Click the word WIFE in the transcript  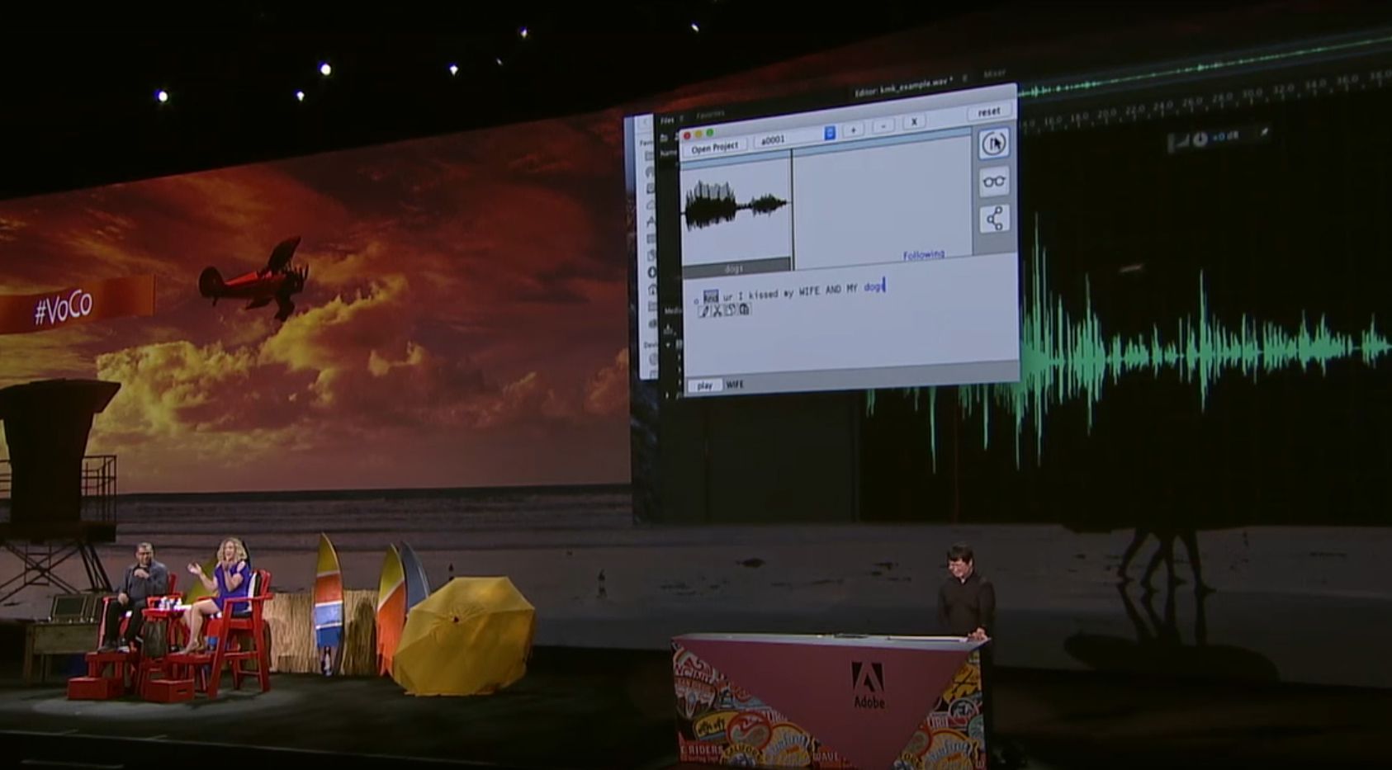point(810,291)
